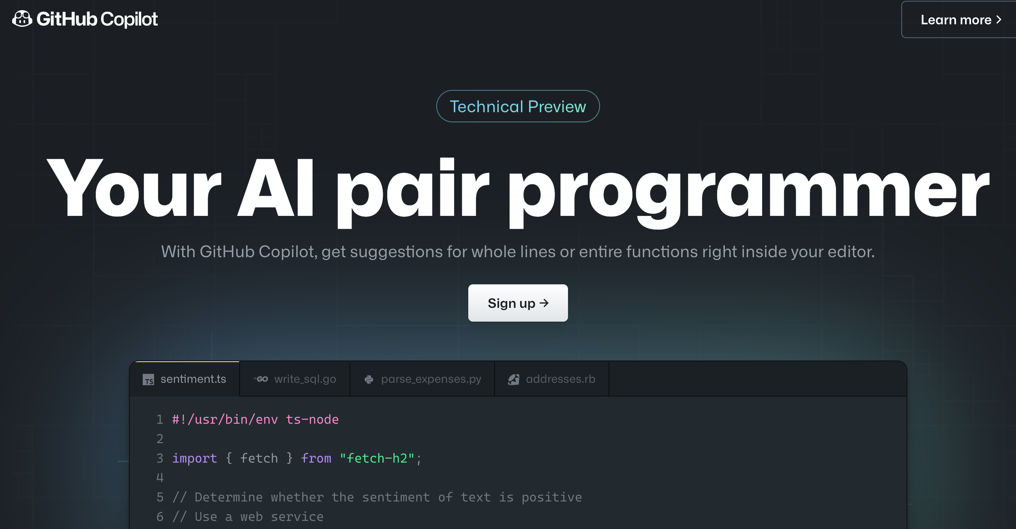Show the addresses.rb tab
The height and width of the screenshot is (529, 1016).
tap(552, 379)
